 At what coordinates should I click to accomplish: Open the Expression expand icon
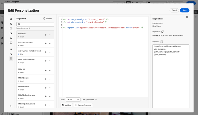pos(162,42)
